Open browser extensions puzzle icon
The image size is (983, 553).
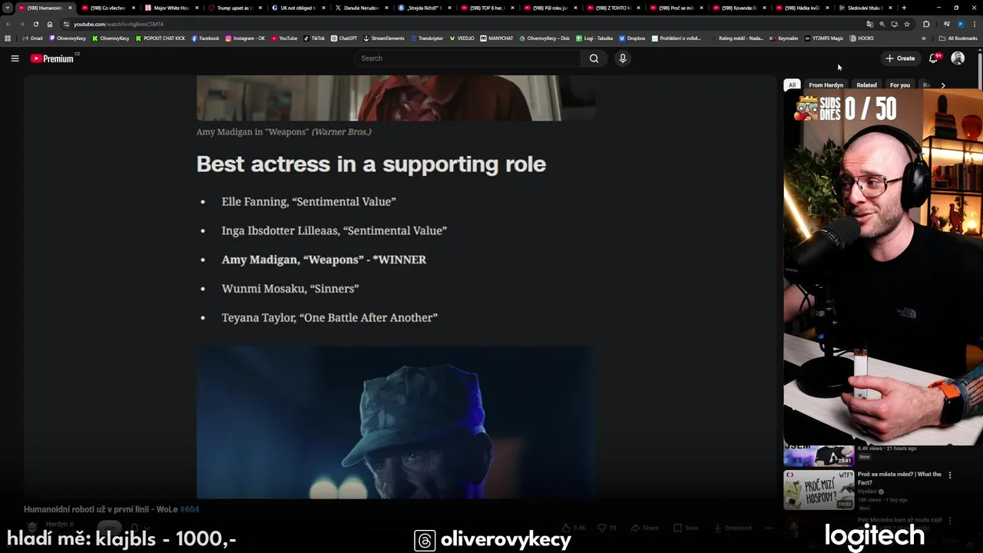click(x=926, y=24)
